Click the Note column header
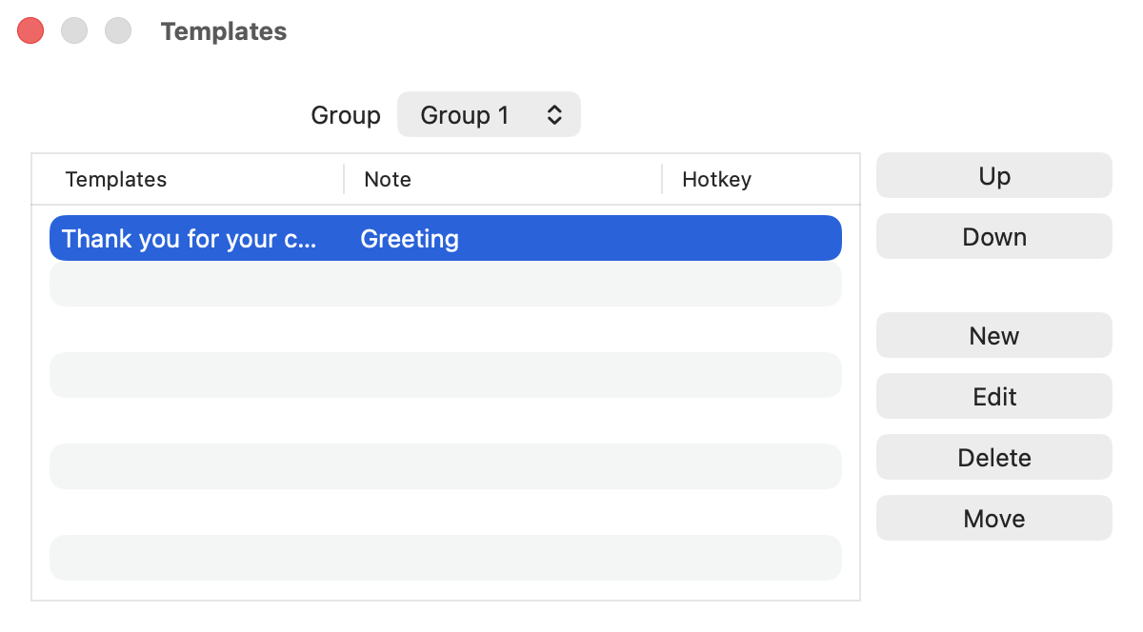The image size is (1143, 632). (388, 180)
